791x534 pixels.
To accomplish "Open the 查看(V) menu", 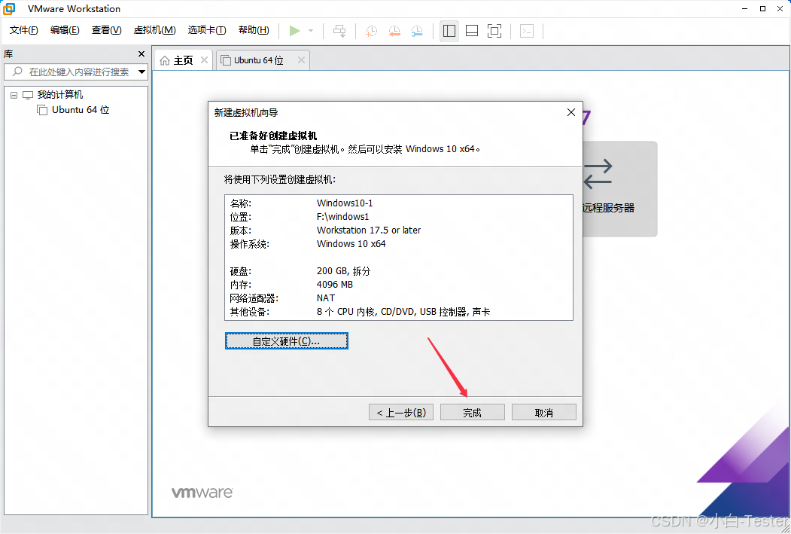I will point(106,30).
